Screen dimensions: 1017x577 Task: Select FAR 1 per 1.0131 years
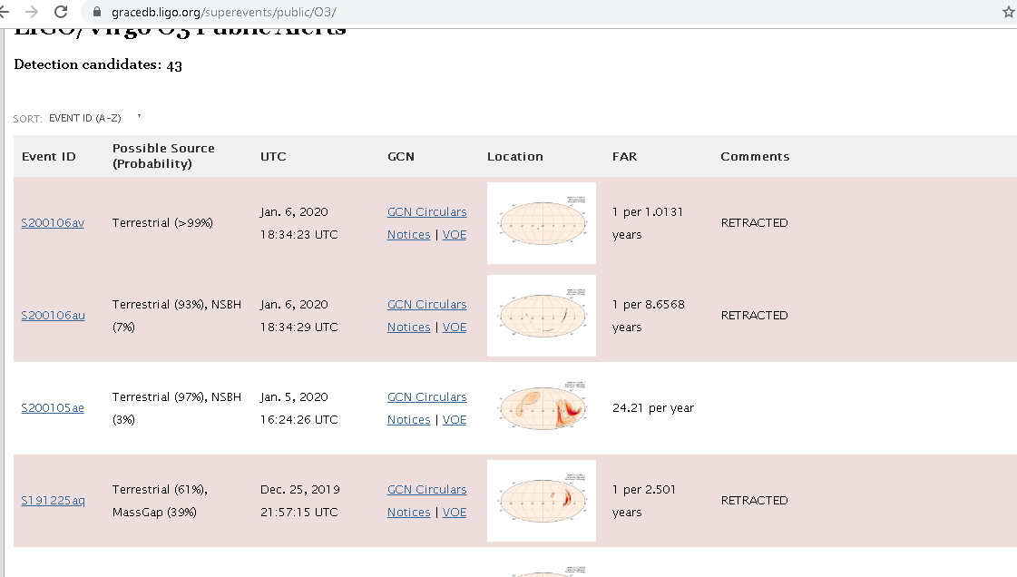click(648, 223)
